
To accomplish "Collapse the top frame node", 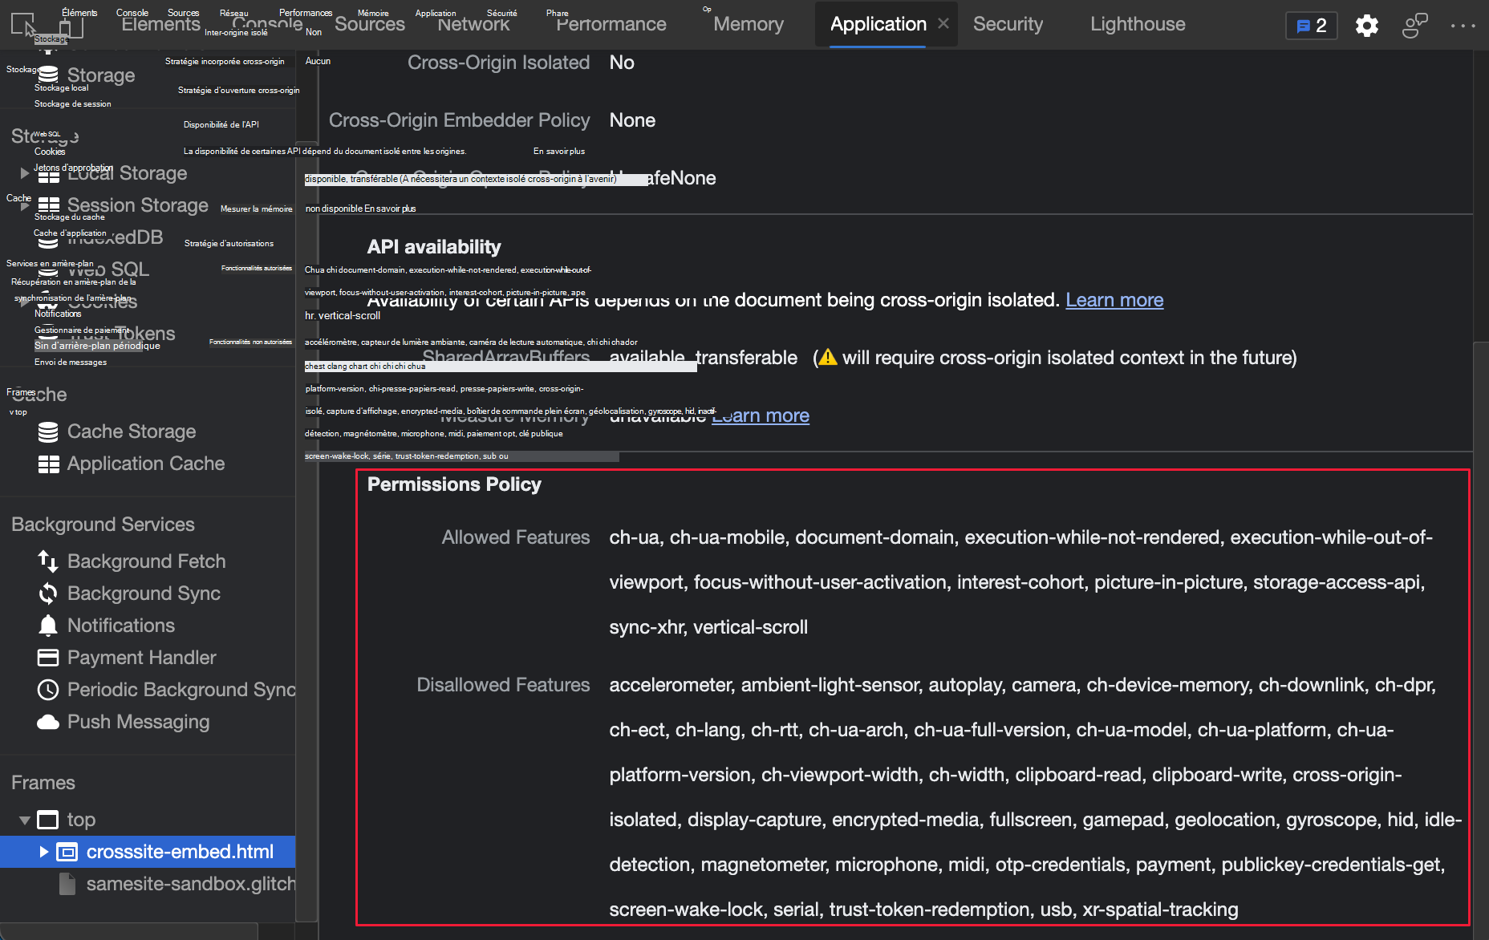I will [x=25, y=820].
